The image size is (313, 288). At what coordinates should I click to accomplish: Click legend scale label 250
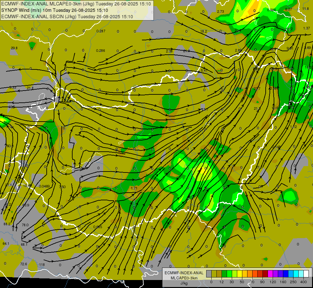(293, 282)
